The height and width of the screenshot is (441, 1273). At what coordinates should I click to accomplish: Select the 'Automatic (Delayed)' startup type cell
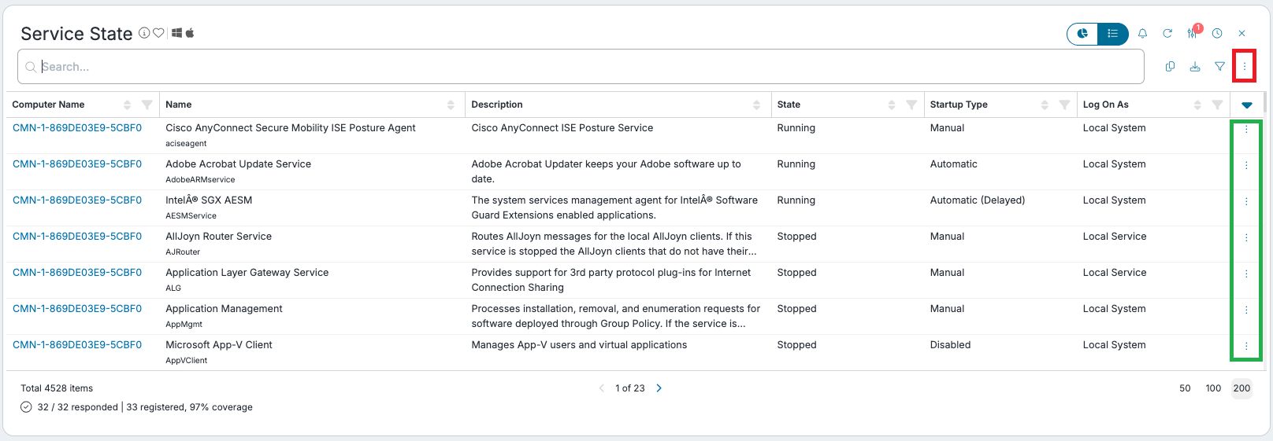(x=978, y=200)
